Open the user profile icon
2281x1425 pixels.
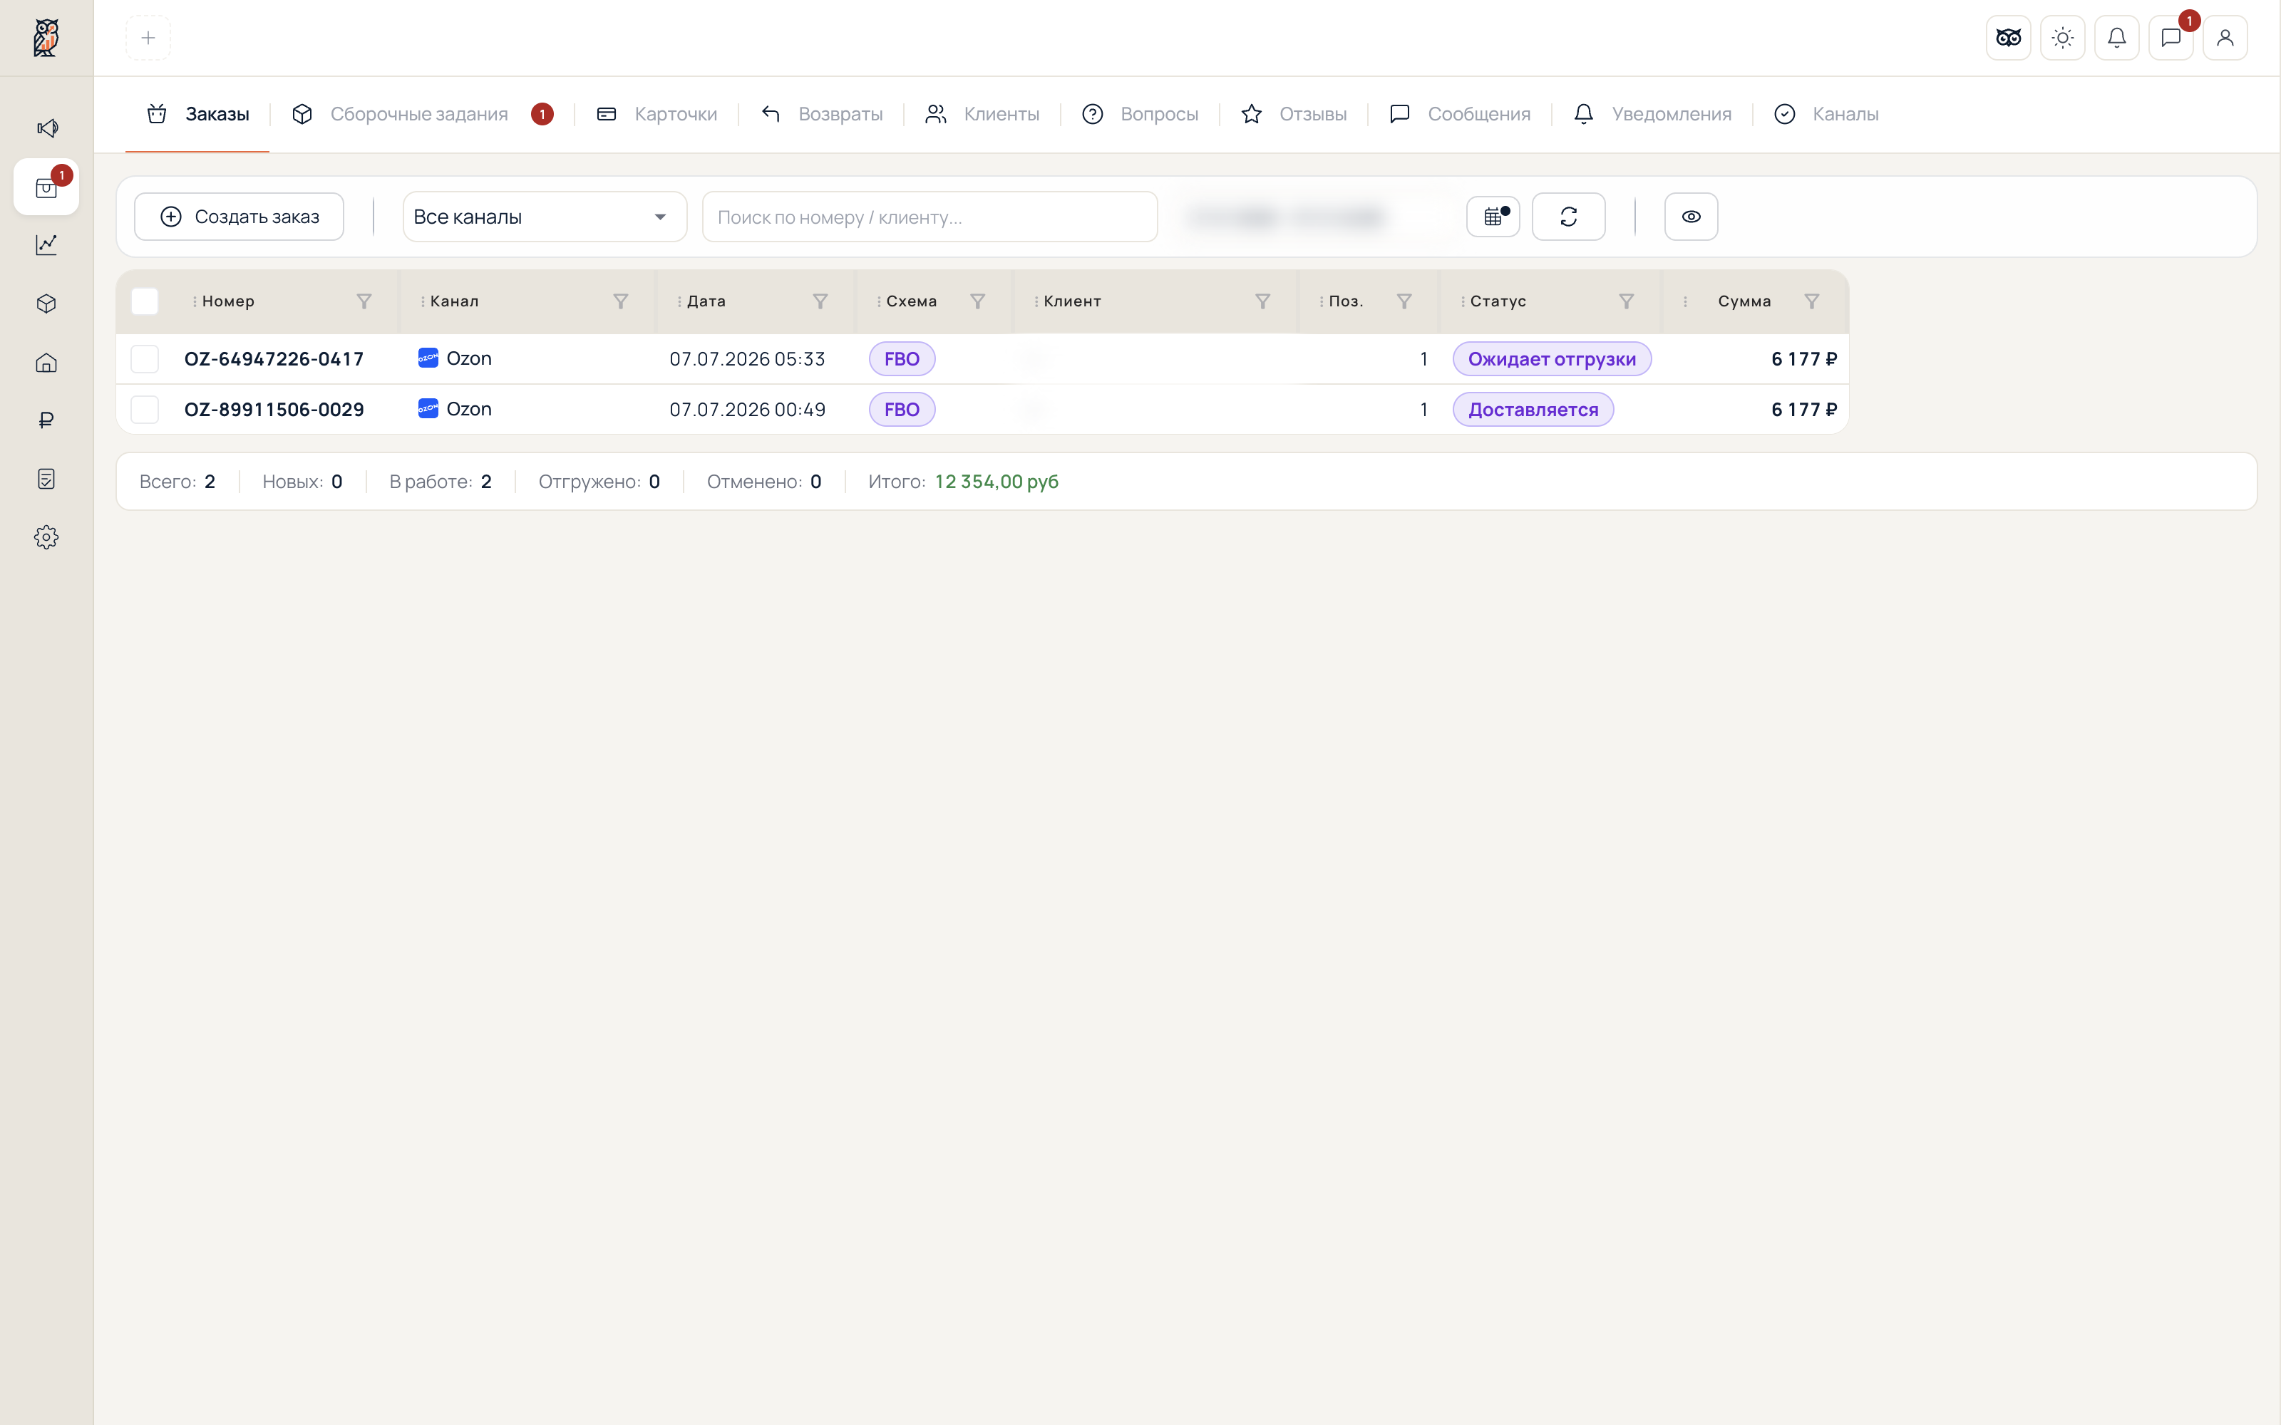tap(2225, 38)
